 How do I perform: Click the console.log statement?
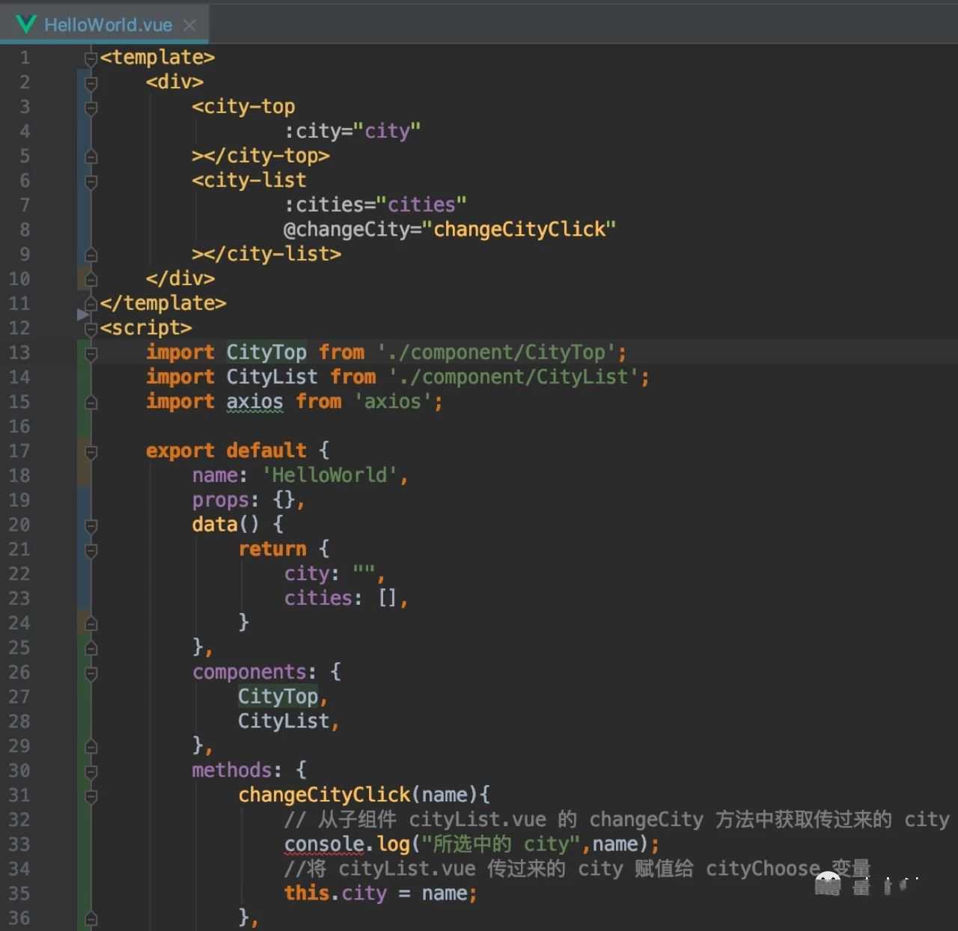[472, 845]
